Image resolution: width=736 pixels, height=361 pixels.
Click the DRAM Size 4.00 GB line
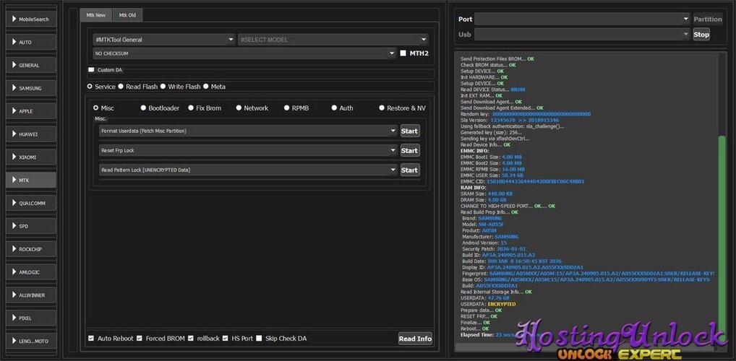(483, 200)
